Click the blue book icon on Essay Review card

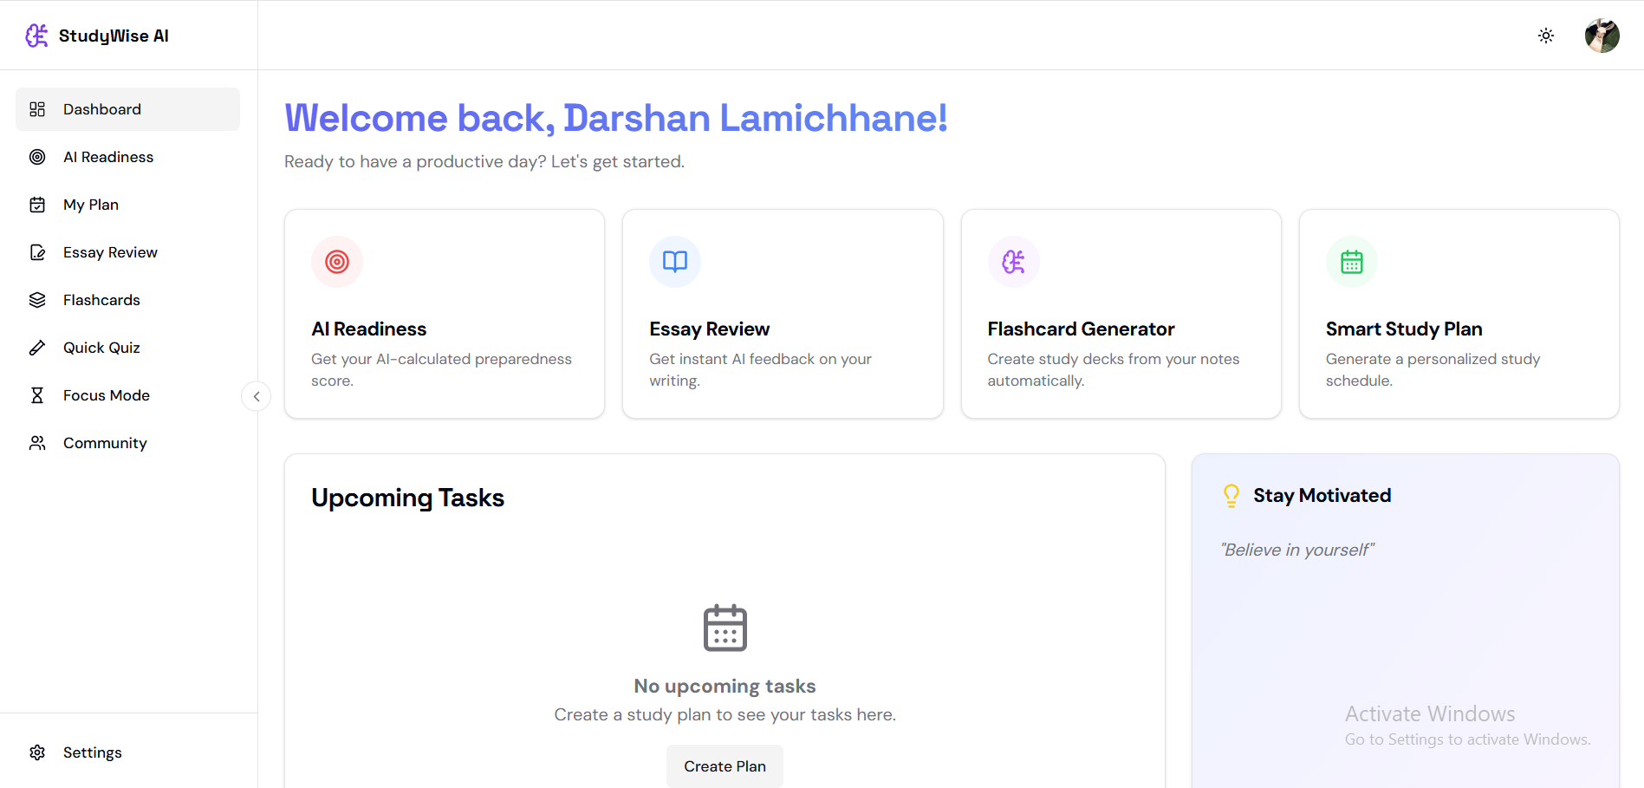pyautogui.click(x=675, y=262)
